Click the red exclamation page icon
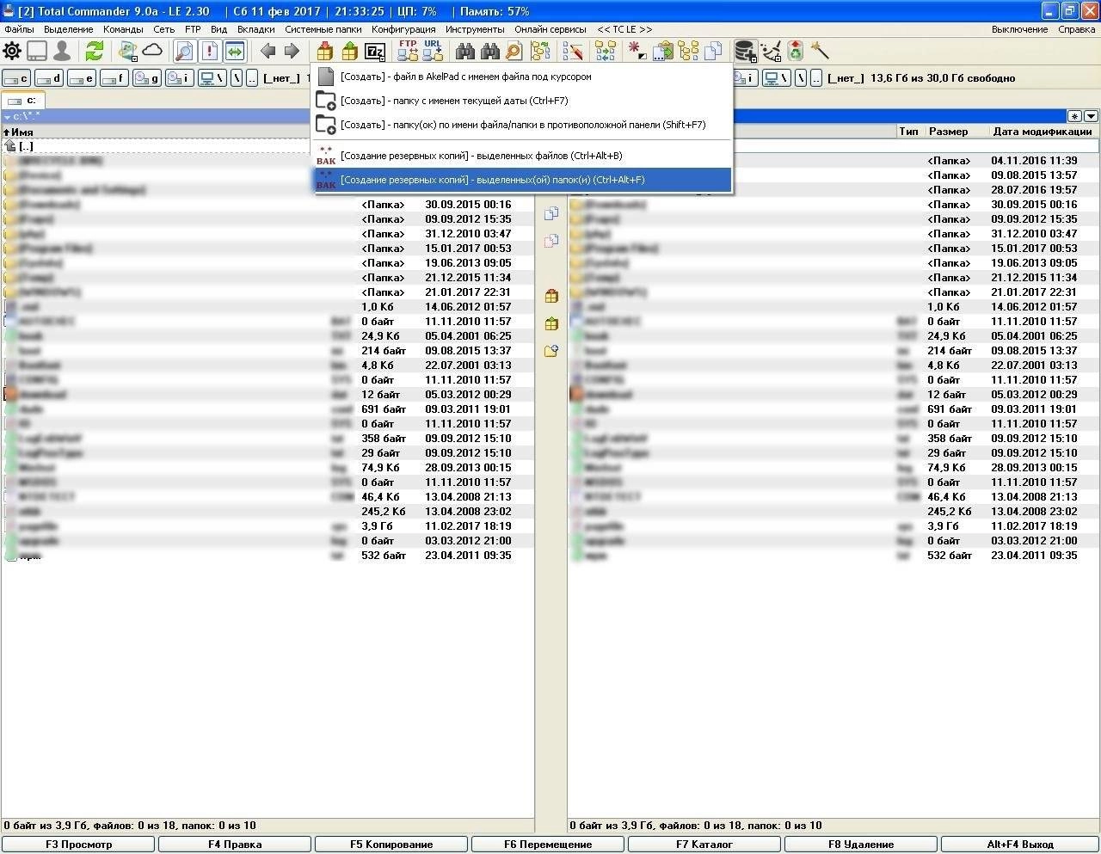 (x=209, y=52)
